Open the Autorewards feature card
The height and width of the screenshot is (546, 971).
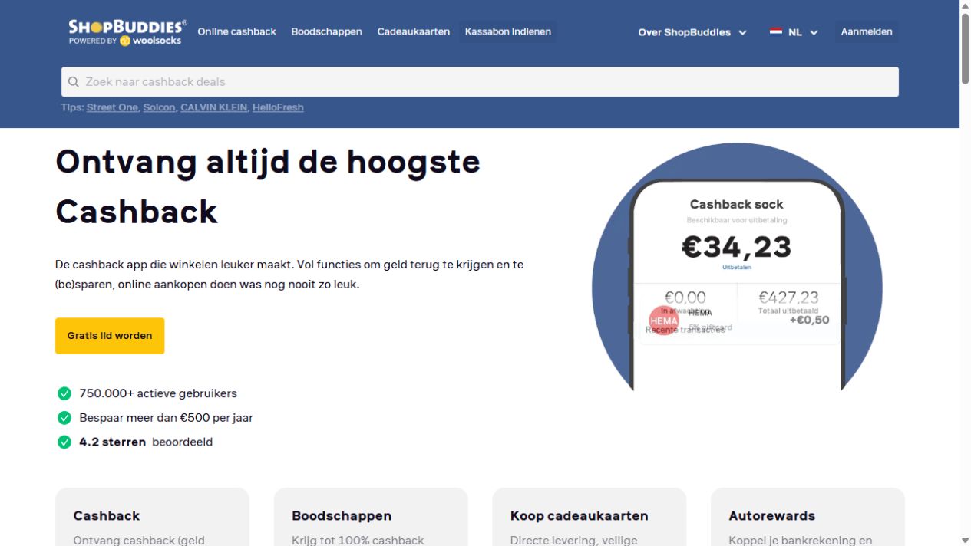pos(808,517)
